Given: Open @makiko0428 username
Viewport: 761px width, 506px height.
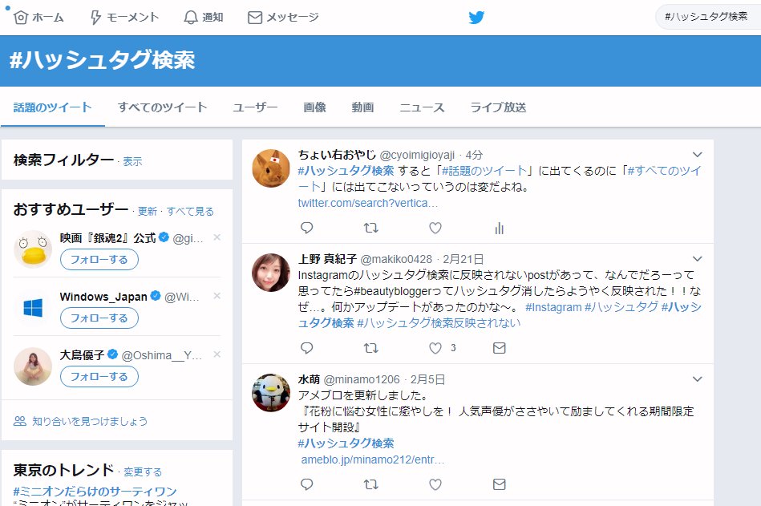Looking at the screenshot, I should pos(396,260).
